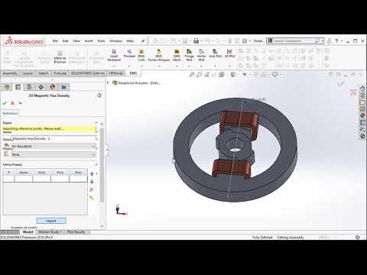The height and width of the screenshot is (275, 367).
Task: Switch to the Sketch ribbon tab
Action: coord(44,73)
